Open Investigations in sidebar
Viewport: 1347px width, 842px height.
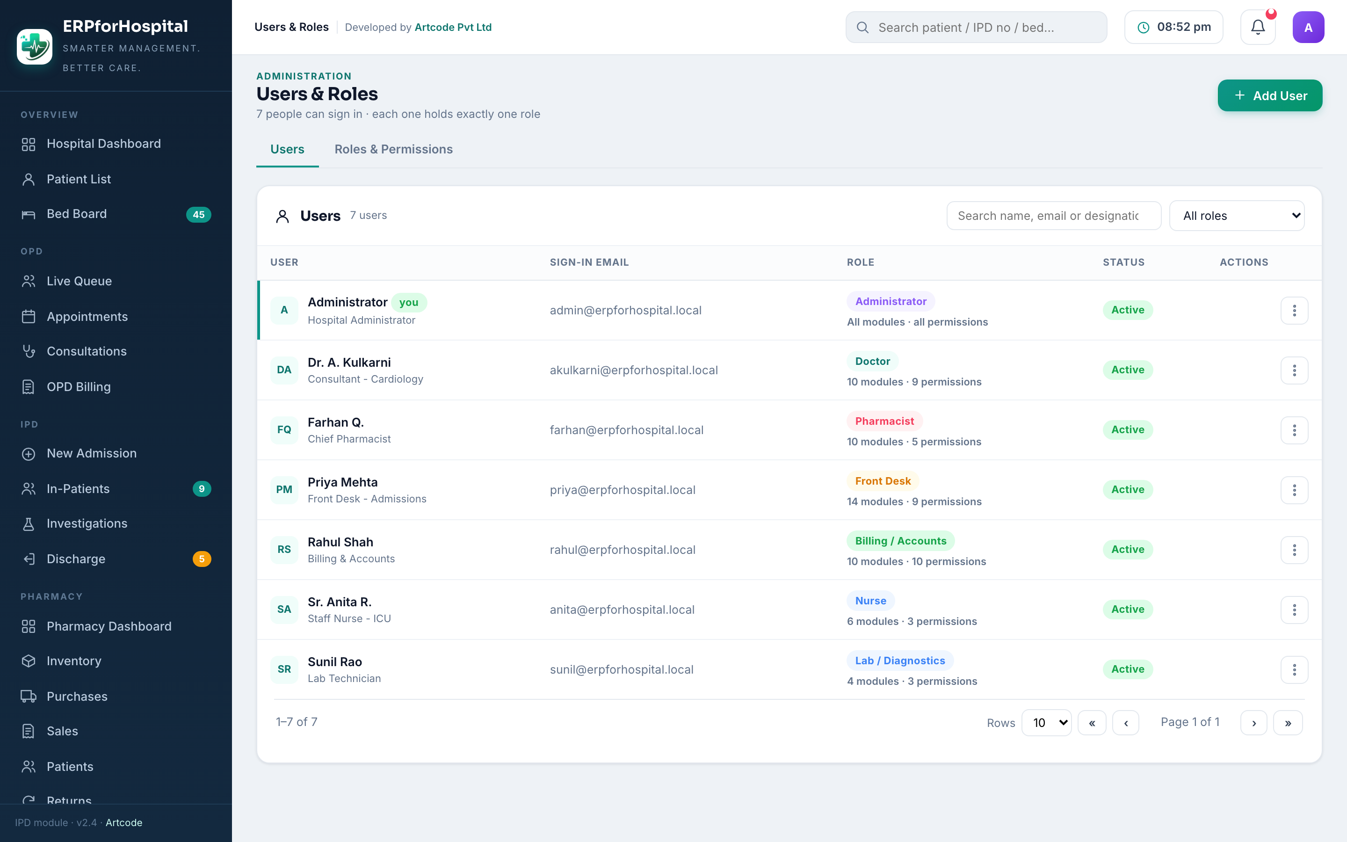point(116,523)
